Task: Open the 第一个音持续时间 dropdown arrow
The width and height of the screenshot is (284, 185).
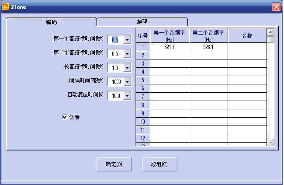Action: tap(127, 39)
